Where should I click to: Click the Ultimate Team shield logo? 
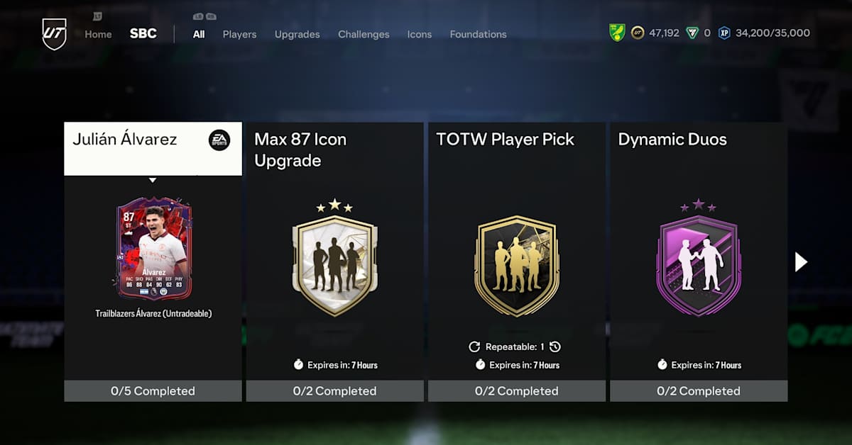tap(54, 34)
